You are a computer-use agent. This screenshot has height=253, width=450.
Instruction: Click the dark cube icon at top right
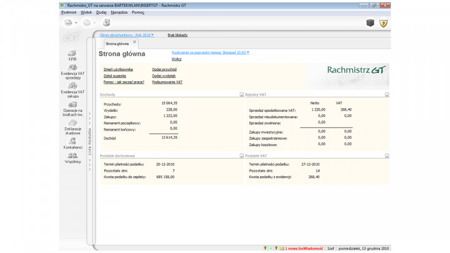tap(370, 22)
